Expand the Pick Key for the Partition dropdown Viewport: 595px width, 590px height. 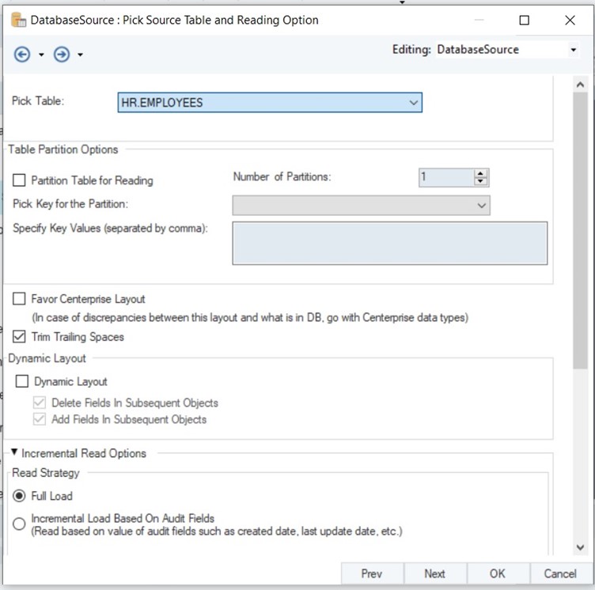[x=481, y=206]
